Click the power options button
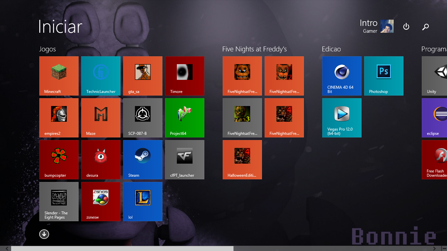Screen dimensions: 447x251 pyautogui.click(x=406, y=27)
